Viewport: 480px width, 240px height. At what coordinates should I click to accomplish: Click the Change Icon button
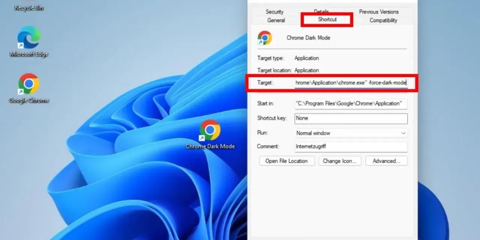340,161
